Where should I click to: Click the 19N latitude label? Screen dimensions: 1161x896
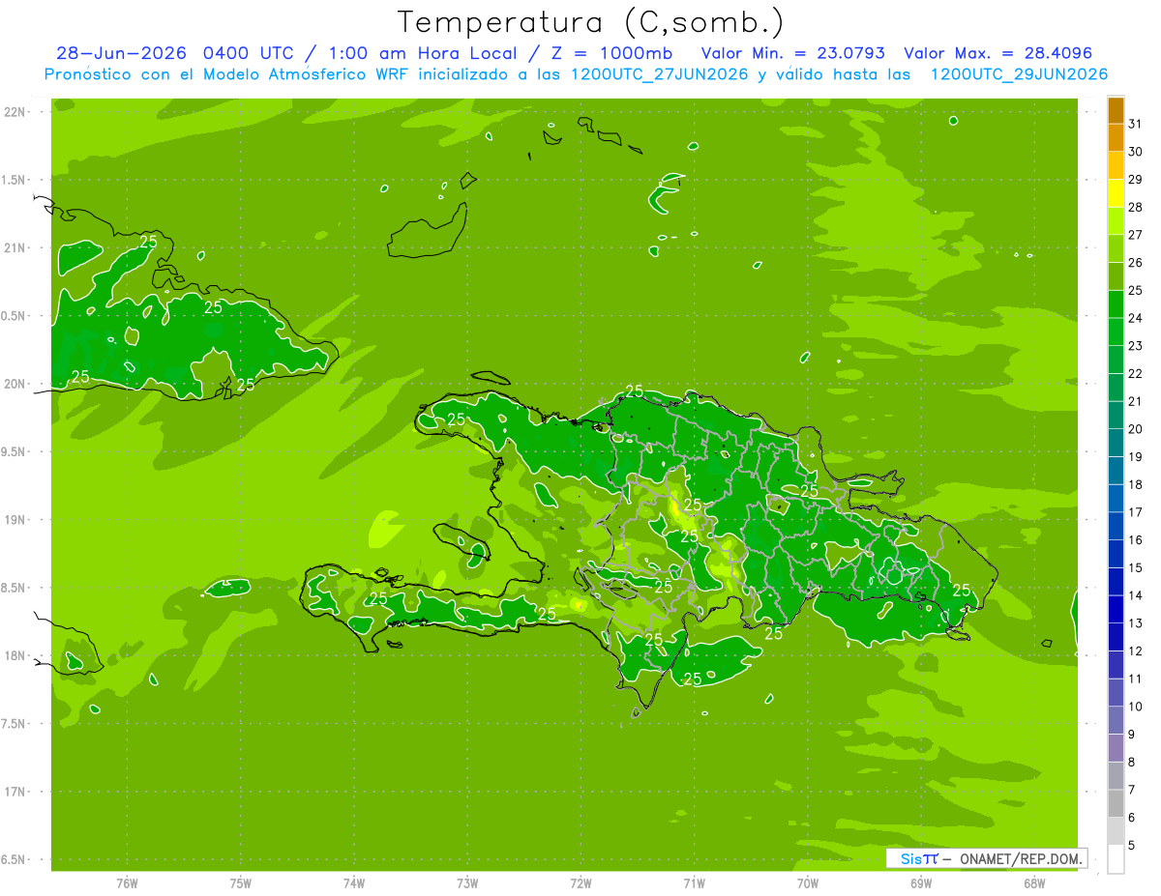tap(15, 520)
